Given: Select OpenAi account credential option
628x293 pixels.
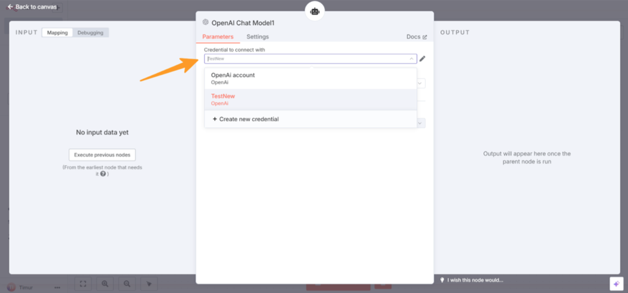Looking at the screenshot, I should tap(310, 78).
